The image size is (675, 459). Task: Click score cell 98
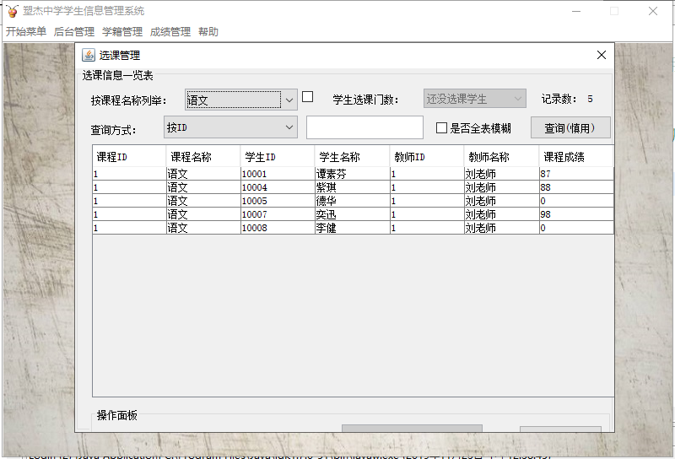[576, 214]
